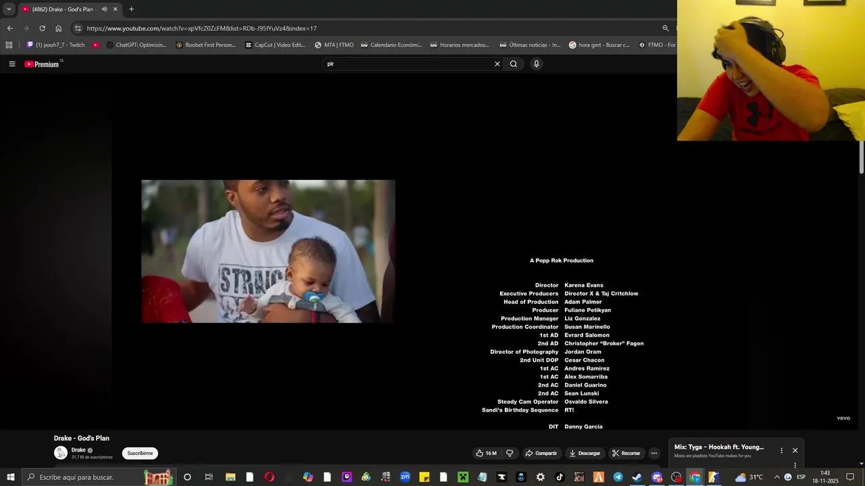
Task: Open the clock showing 1:43
Action: [824, 477]
